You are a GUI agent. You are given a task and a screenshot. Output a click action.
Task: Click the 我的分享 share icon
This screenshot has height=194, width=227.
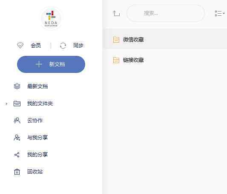(x=17, y=155)
